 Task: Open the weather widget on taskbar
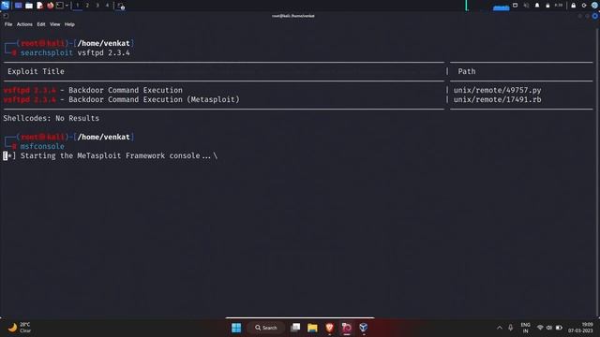(20, 328)
